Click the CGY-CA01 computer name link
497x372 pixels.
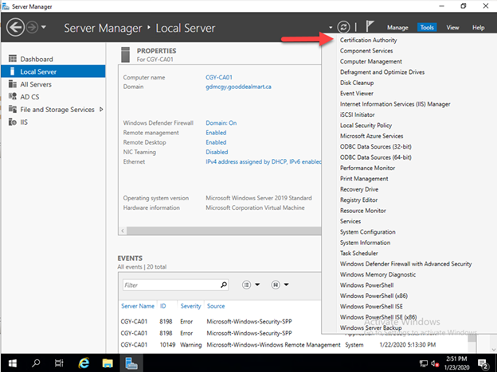219,77
